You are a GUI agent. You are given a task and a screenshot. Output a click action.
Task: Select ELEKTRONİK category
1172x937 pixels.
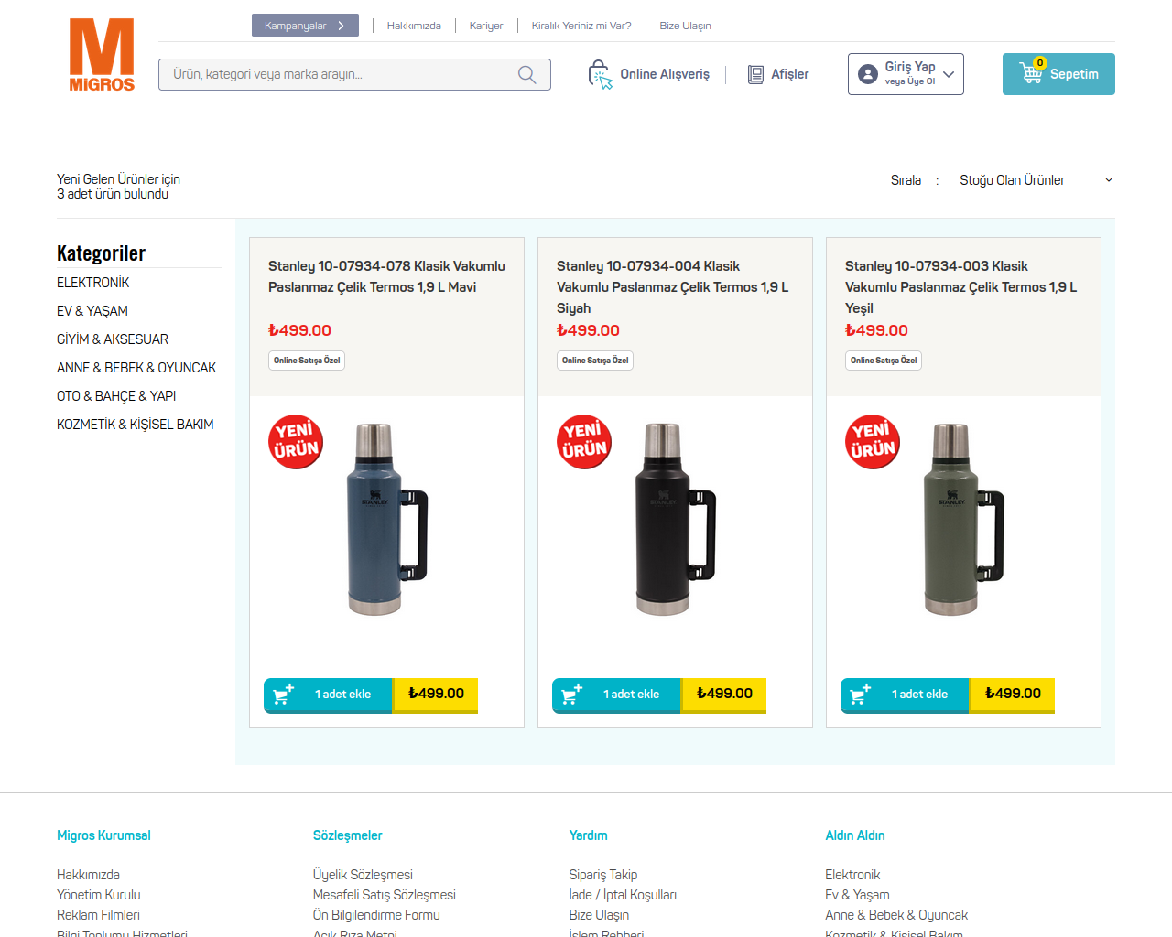(92, 283)
